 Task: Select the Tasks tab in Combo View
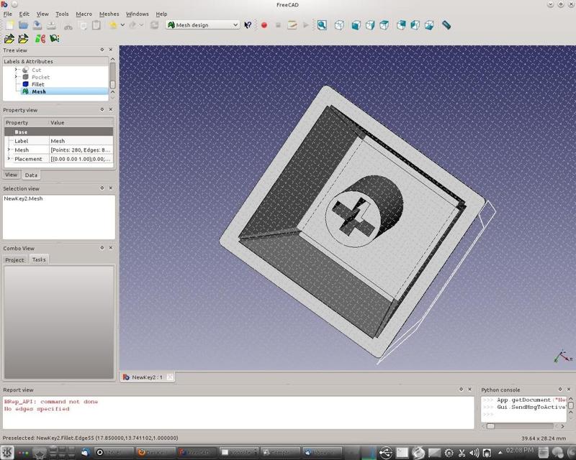click(x=39, y=259)
